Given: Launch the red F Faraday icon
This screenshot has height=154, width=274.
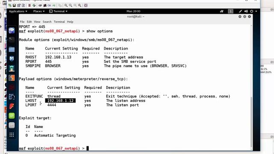Looking at the screenshot, I should click(x=12, y=106).
